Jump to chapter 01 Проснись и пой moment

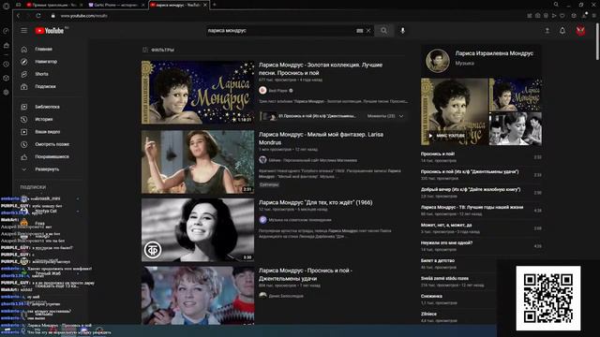(x=308, y=116)
